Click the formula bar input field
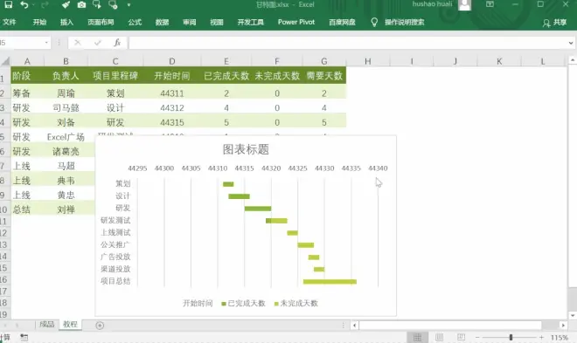The width and height of the screenshot is (577, 343). [347, 43]
